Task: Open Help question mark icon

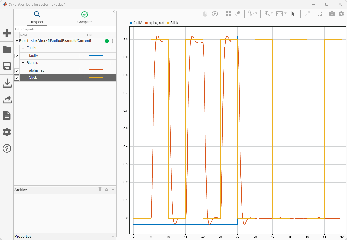Action: (7, 148)
